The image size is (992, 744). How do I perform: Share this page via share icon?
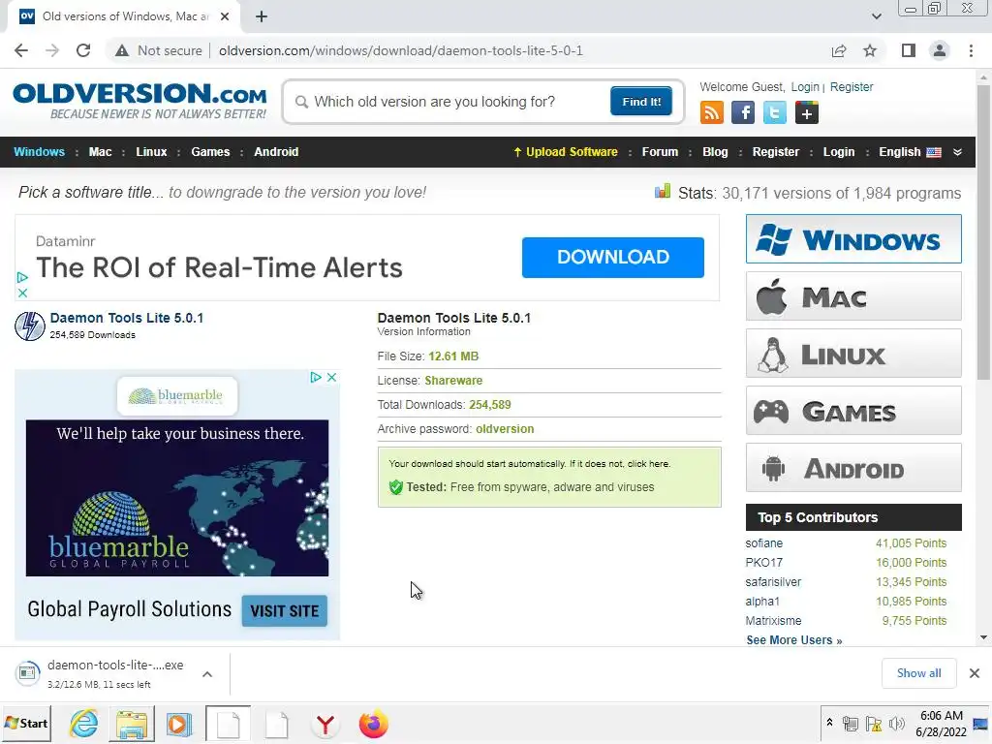pos(839,50)
